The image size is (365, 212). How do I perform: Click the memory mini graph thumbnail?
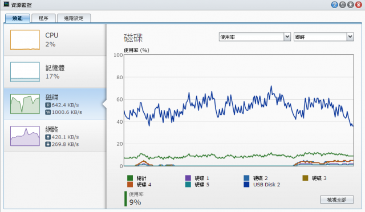(25, 72)
